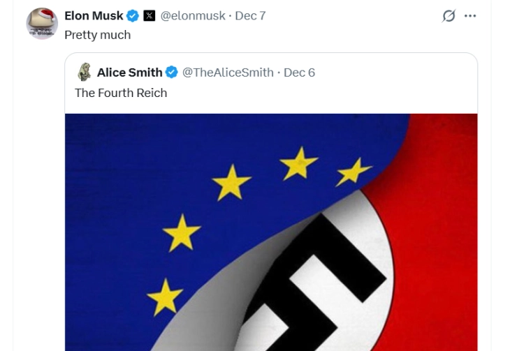Image resolution: width=510 pixels, height=351 pixels.
Task: Click the "Pretty much" tweet text
Action: click(x=97, y=35)
